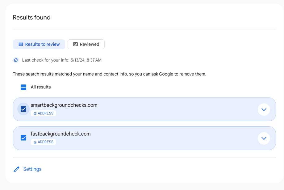This screenshot has width=284, height=190.
Task: Toggle the All results checkbox
Action: [23, 87]
